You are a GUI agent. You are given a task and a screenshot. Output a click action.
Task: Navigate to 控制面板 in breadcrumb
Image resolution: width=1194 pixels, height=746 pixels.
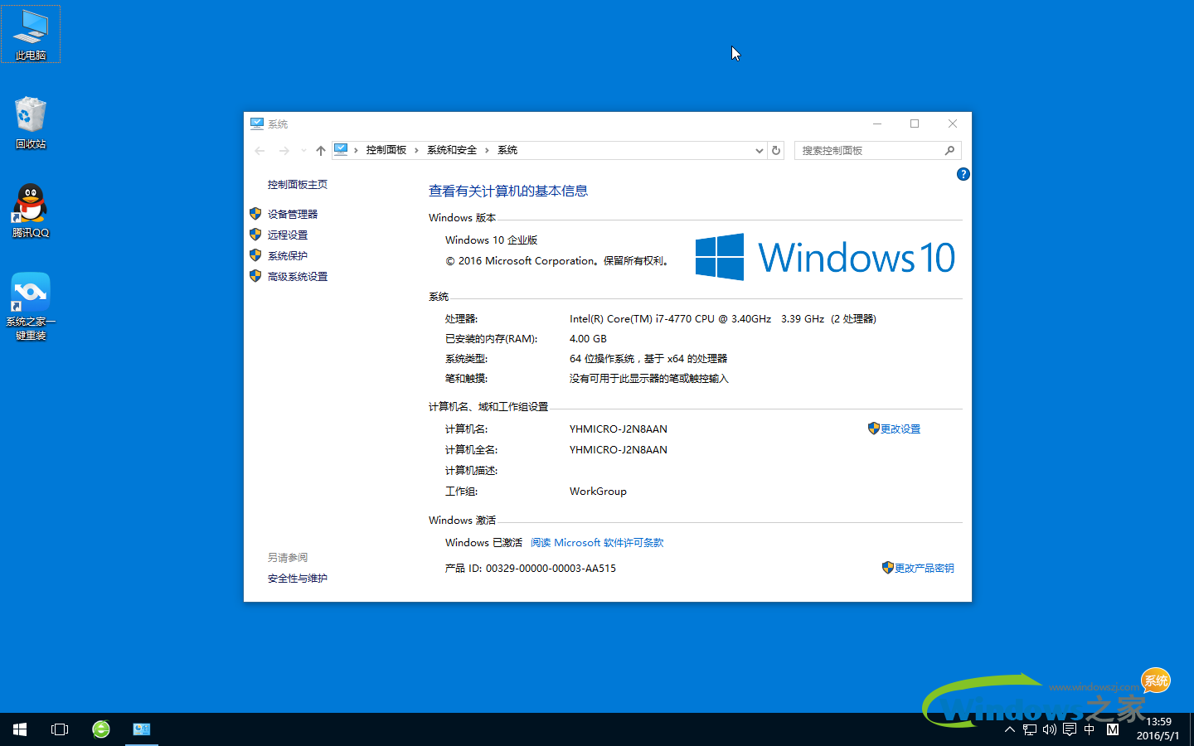(x=386, y=150)
